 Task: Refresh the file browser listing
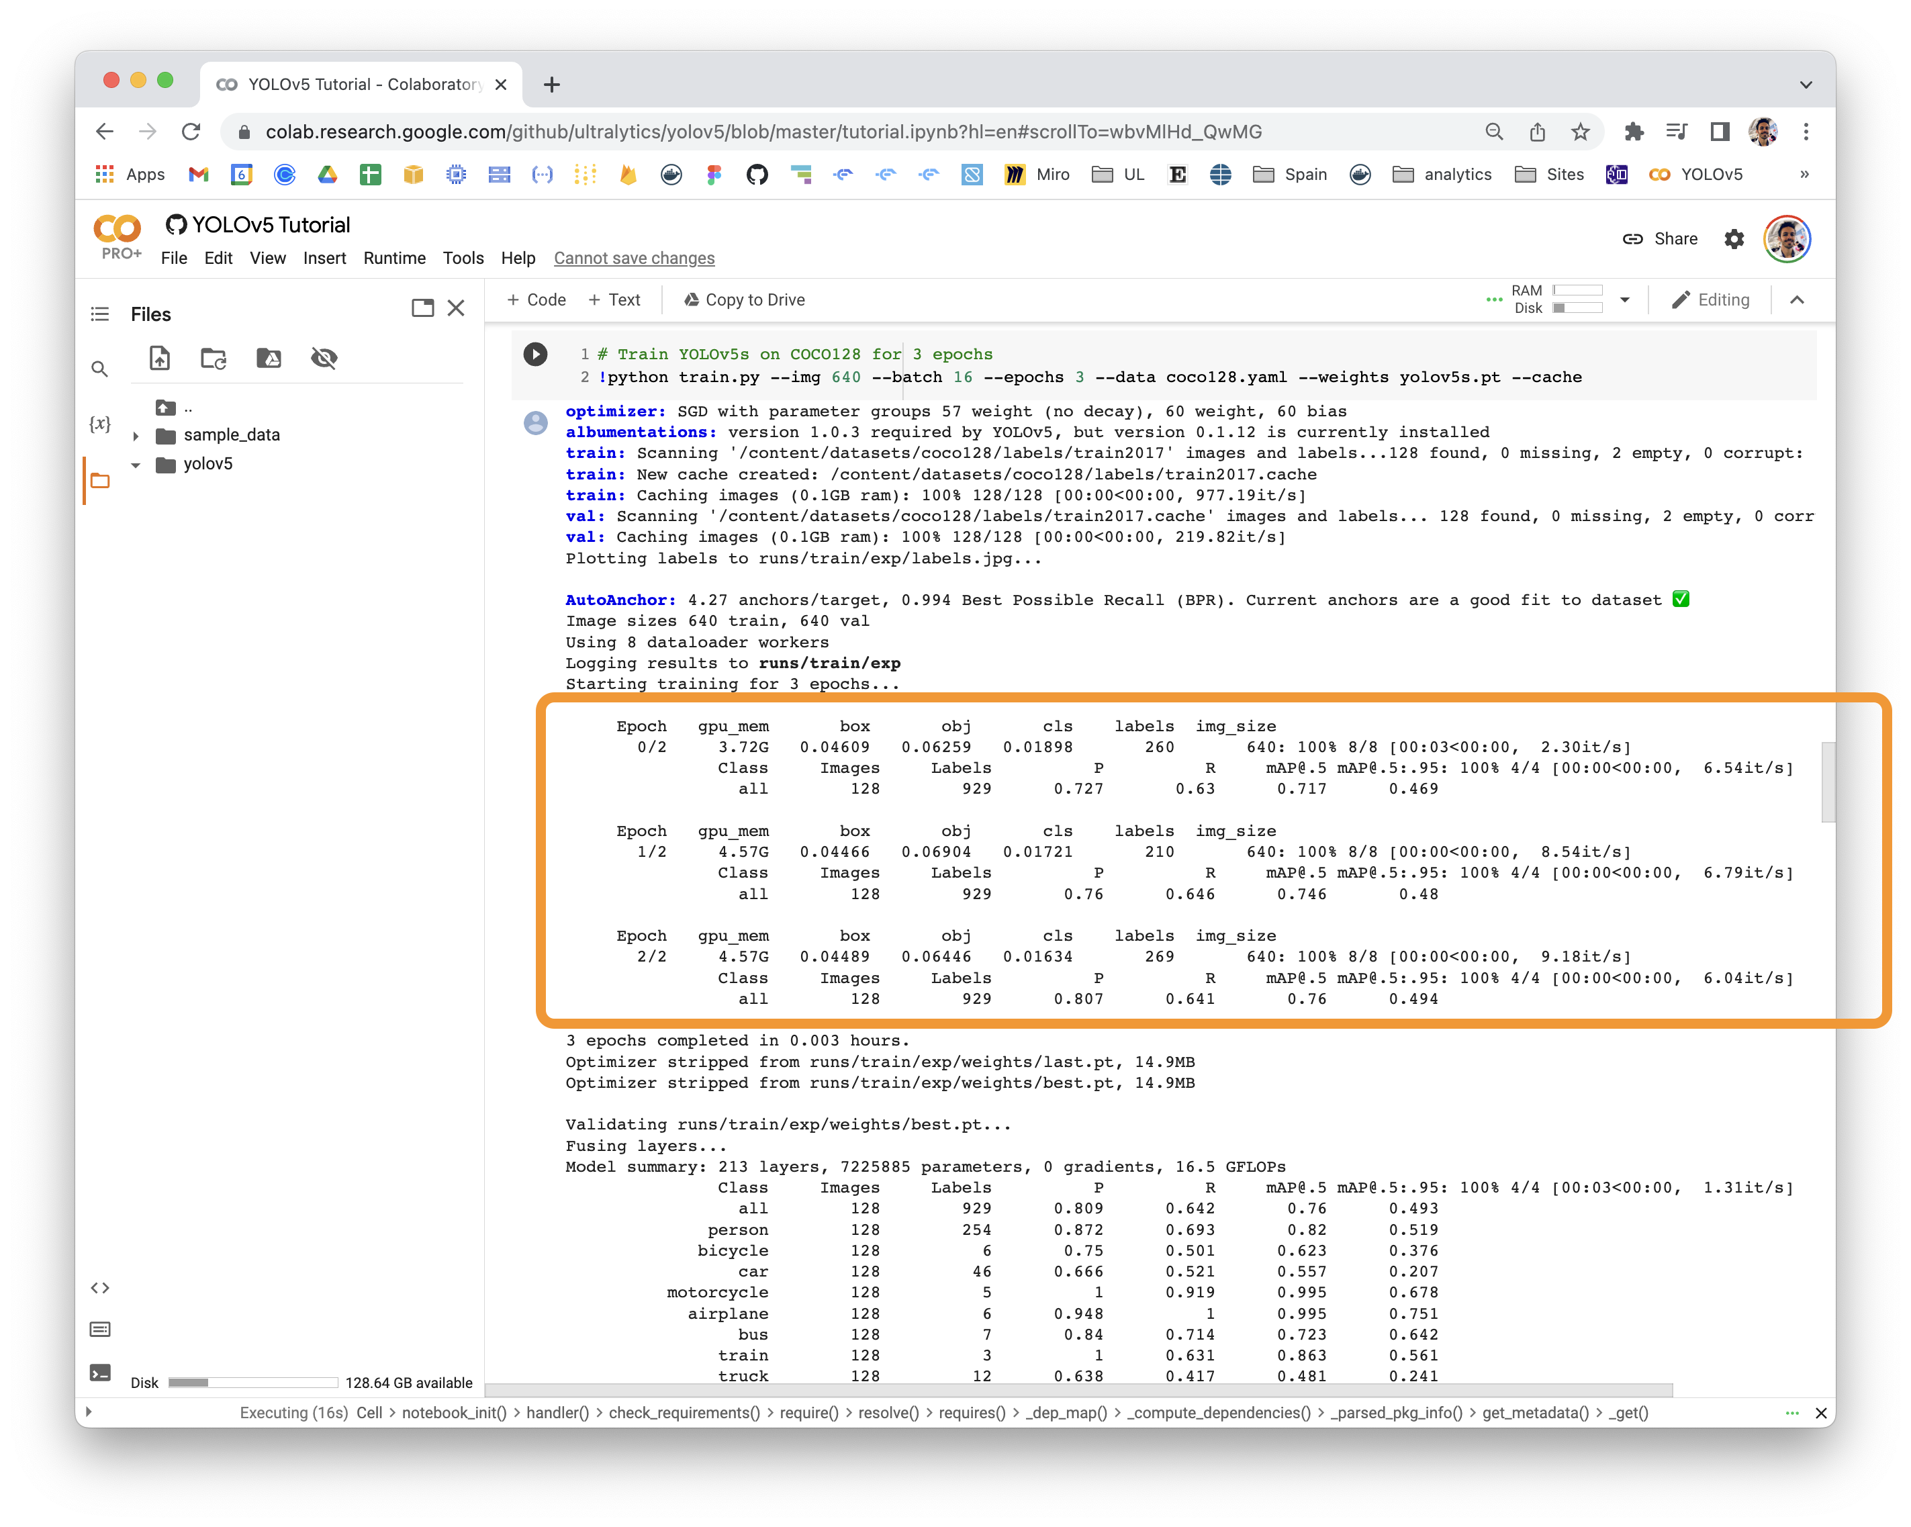pos(214,358)
